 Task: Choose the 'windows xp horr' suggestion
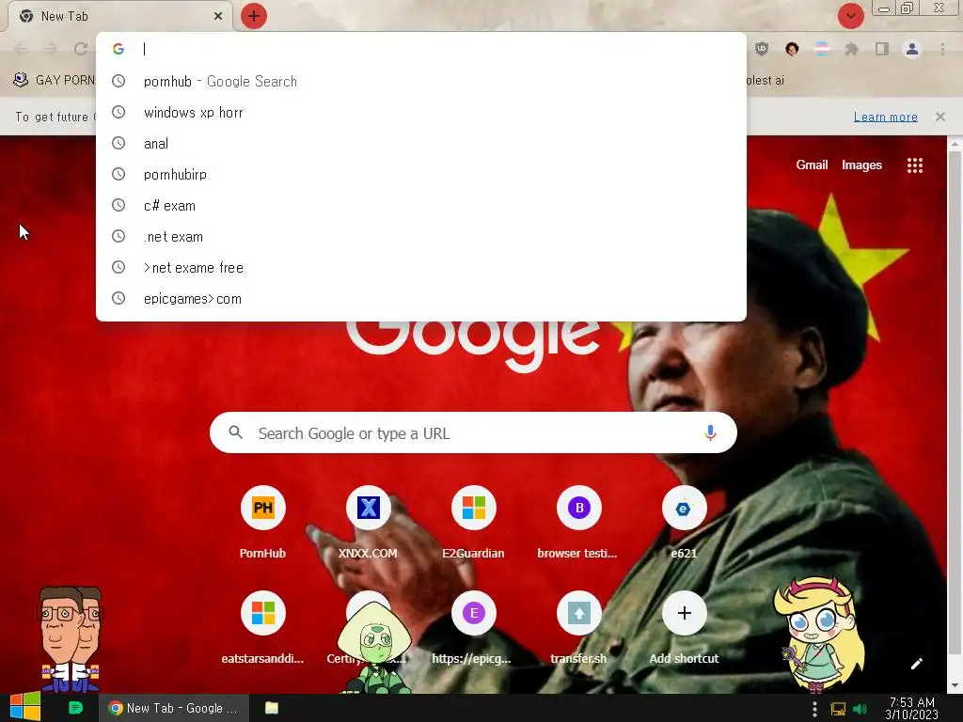tap(421, 113)
